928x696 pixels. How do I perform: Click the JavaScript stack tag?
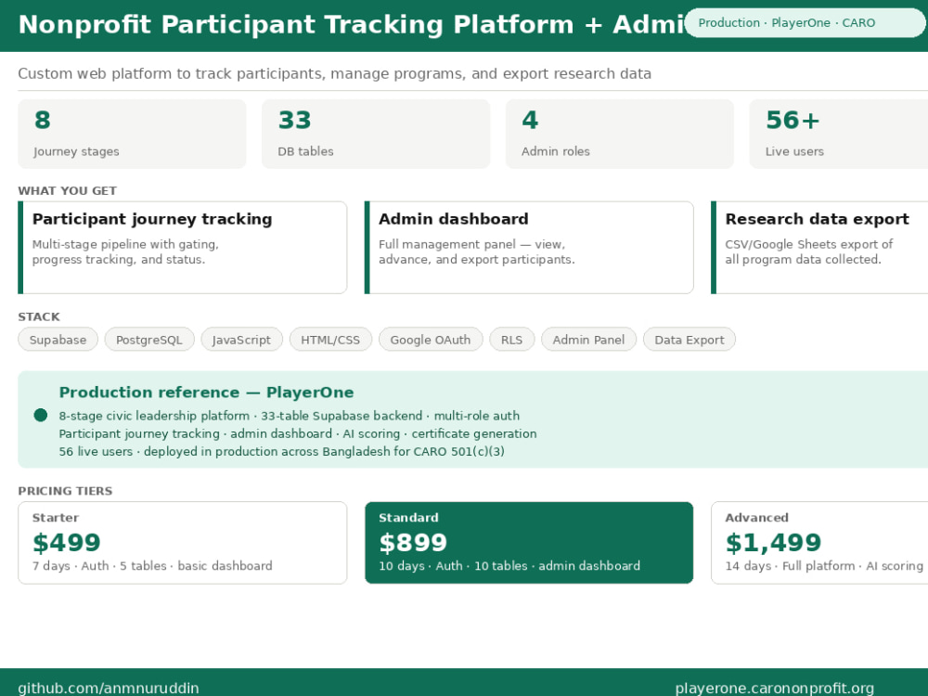[x=241, y=340]
